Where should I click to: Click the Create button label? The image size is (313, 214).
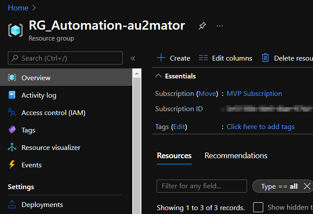[x=180, y=58]
